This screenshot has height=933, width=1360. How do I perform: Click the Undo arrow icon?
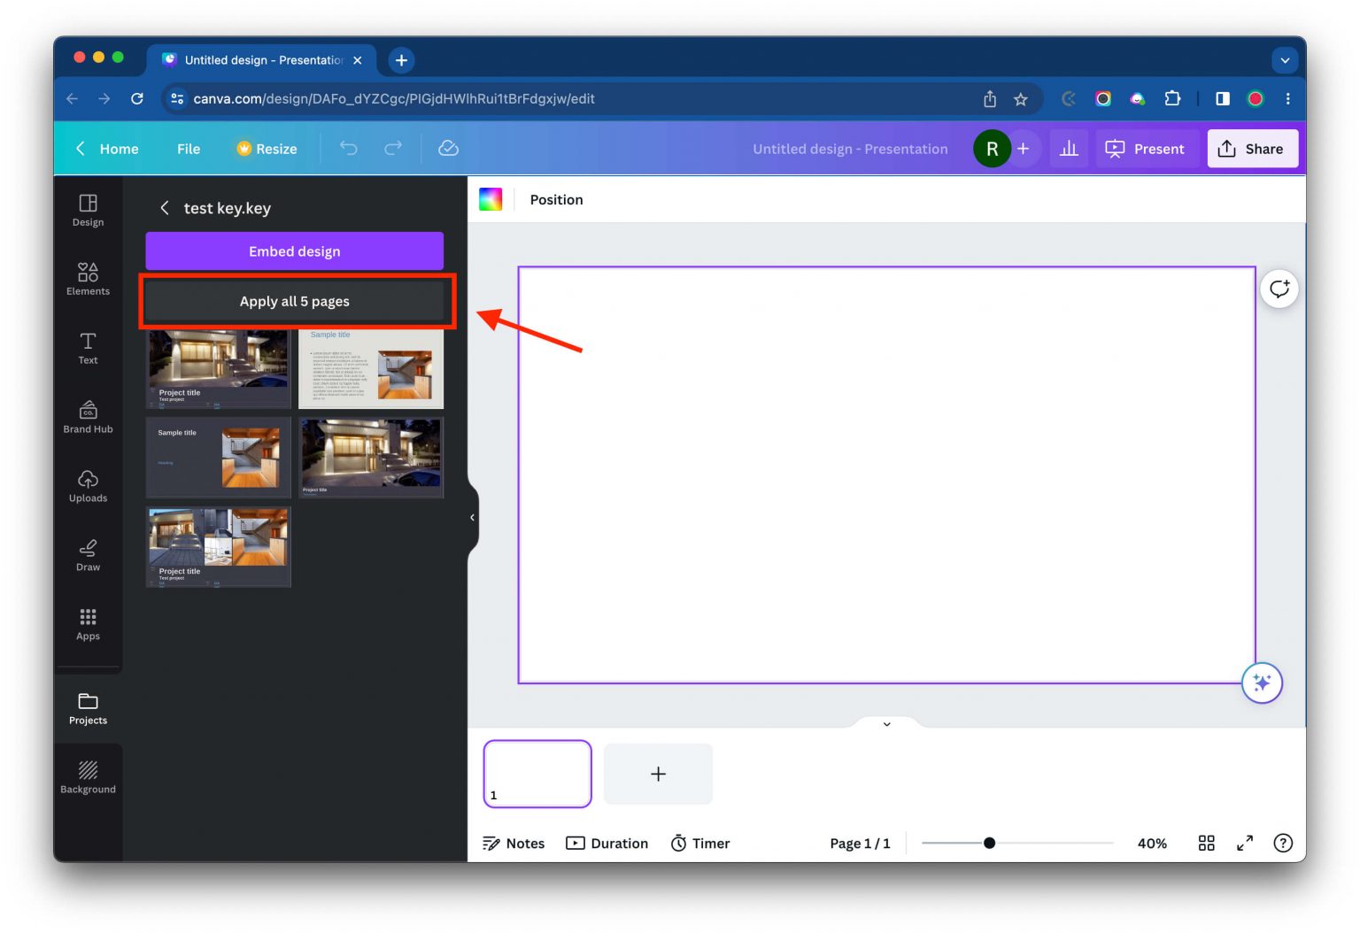348,148
